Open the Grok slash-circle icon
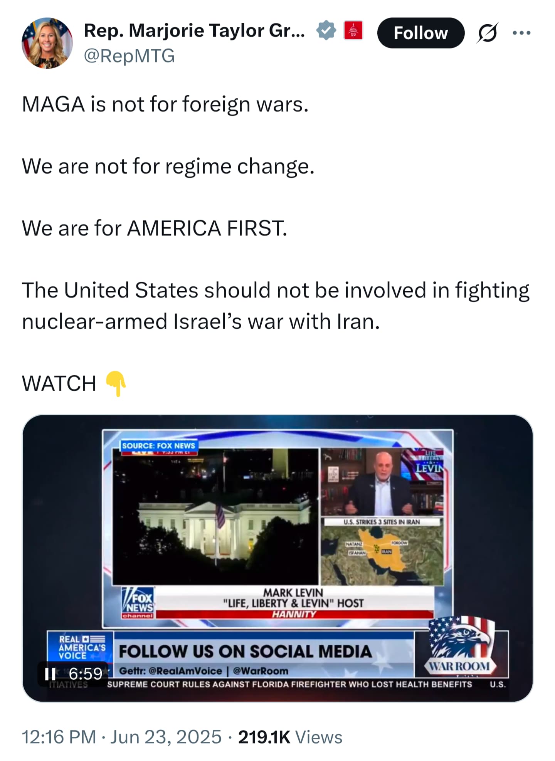 pos(487,33)
